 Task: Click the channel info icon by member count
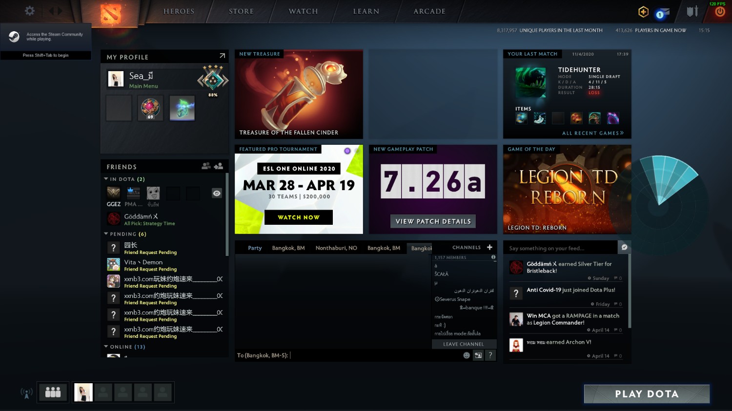coord(493,257)
